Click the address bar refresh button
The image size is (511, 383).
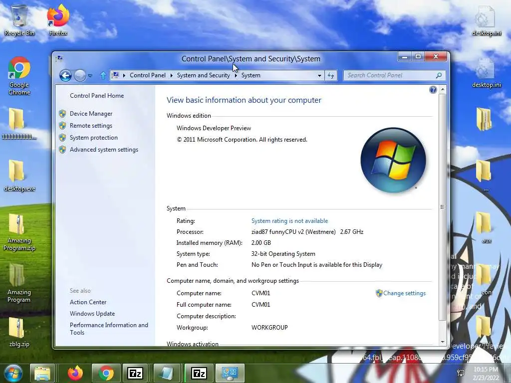(331, 76)
